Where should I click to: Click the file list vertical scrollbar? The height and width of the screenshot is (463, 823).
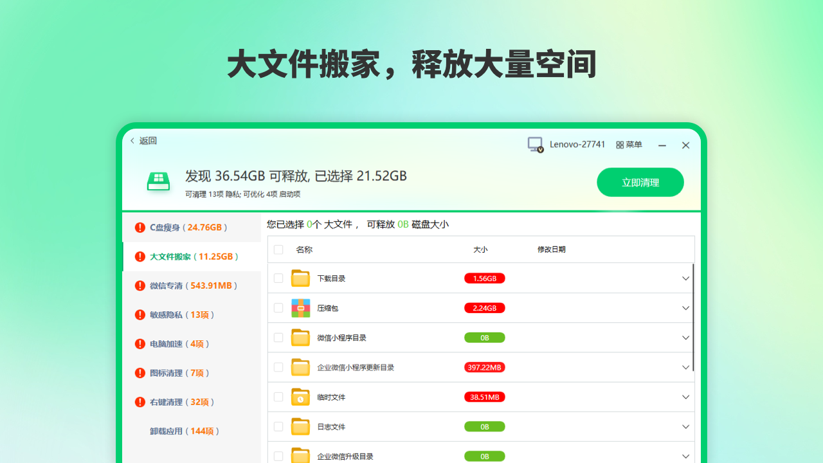pyautogui.click(x=693, y=318)
